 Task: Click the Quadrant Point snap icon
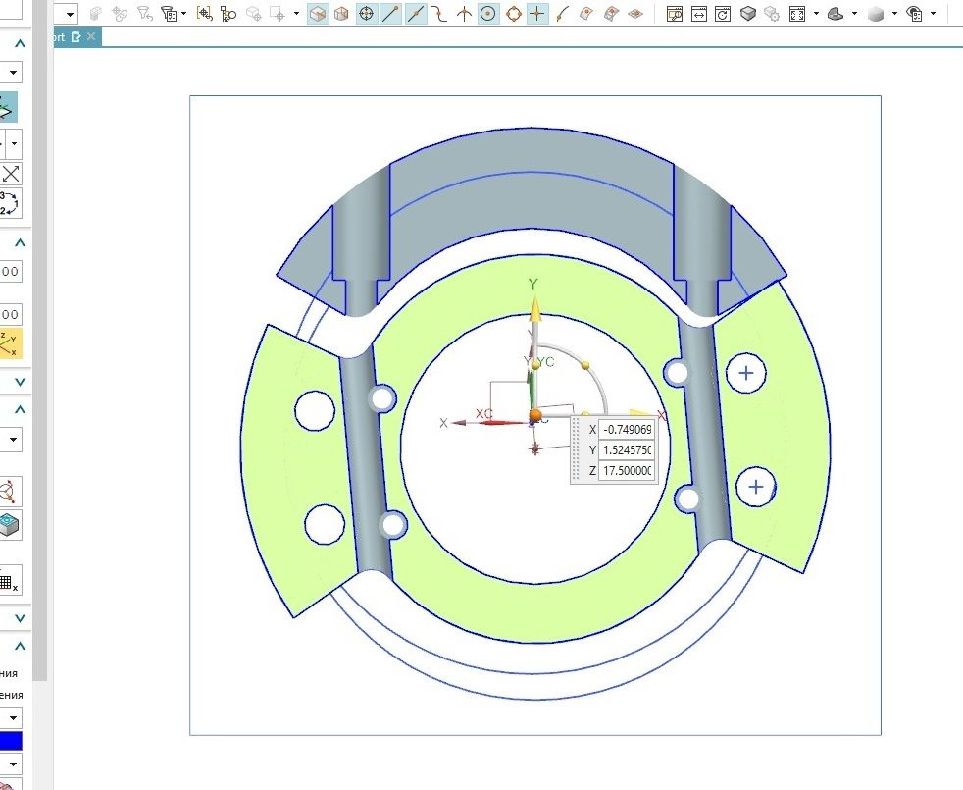pyautogui.click(x=513, y=15)
